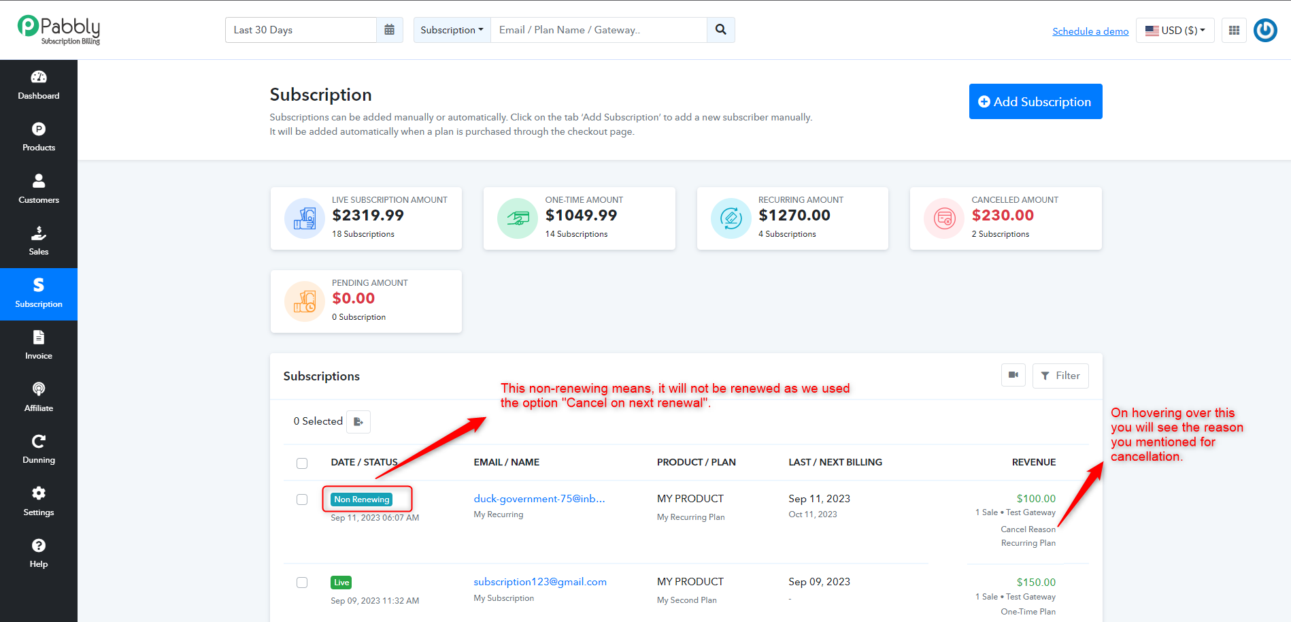This screenshot has width=1291, height=622.
Task: Open the calendar date picker icon
Action: pyautogui.click(x=389, y=30)
